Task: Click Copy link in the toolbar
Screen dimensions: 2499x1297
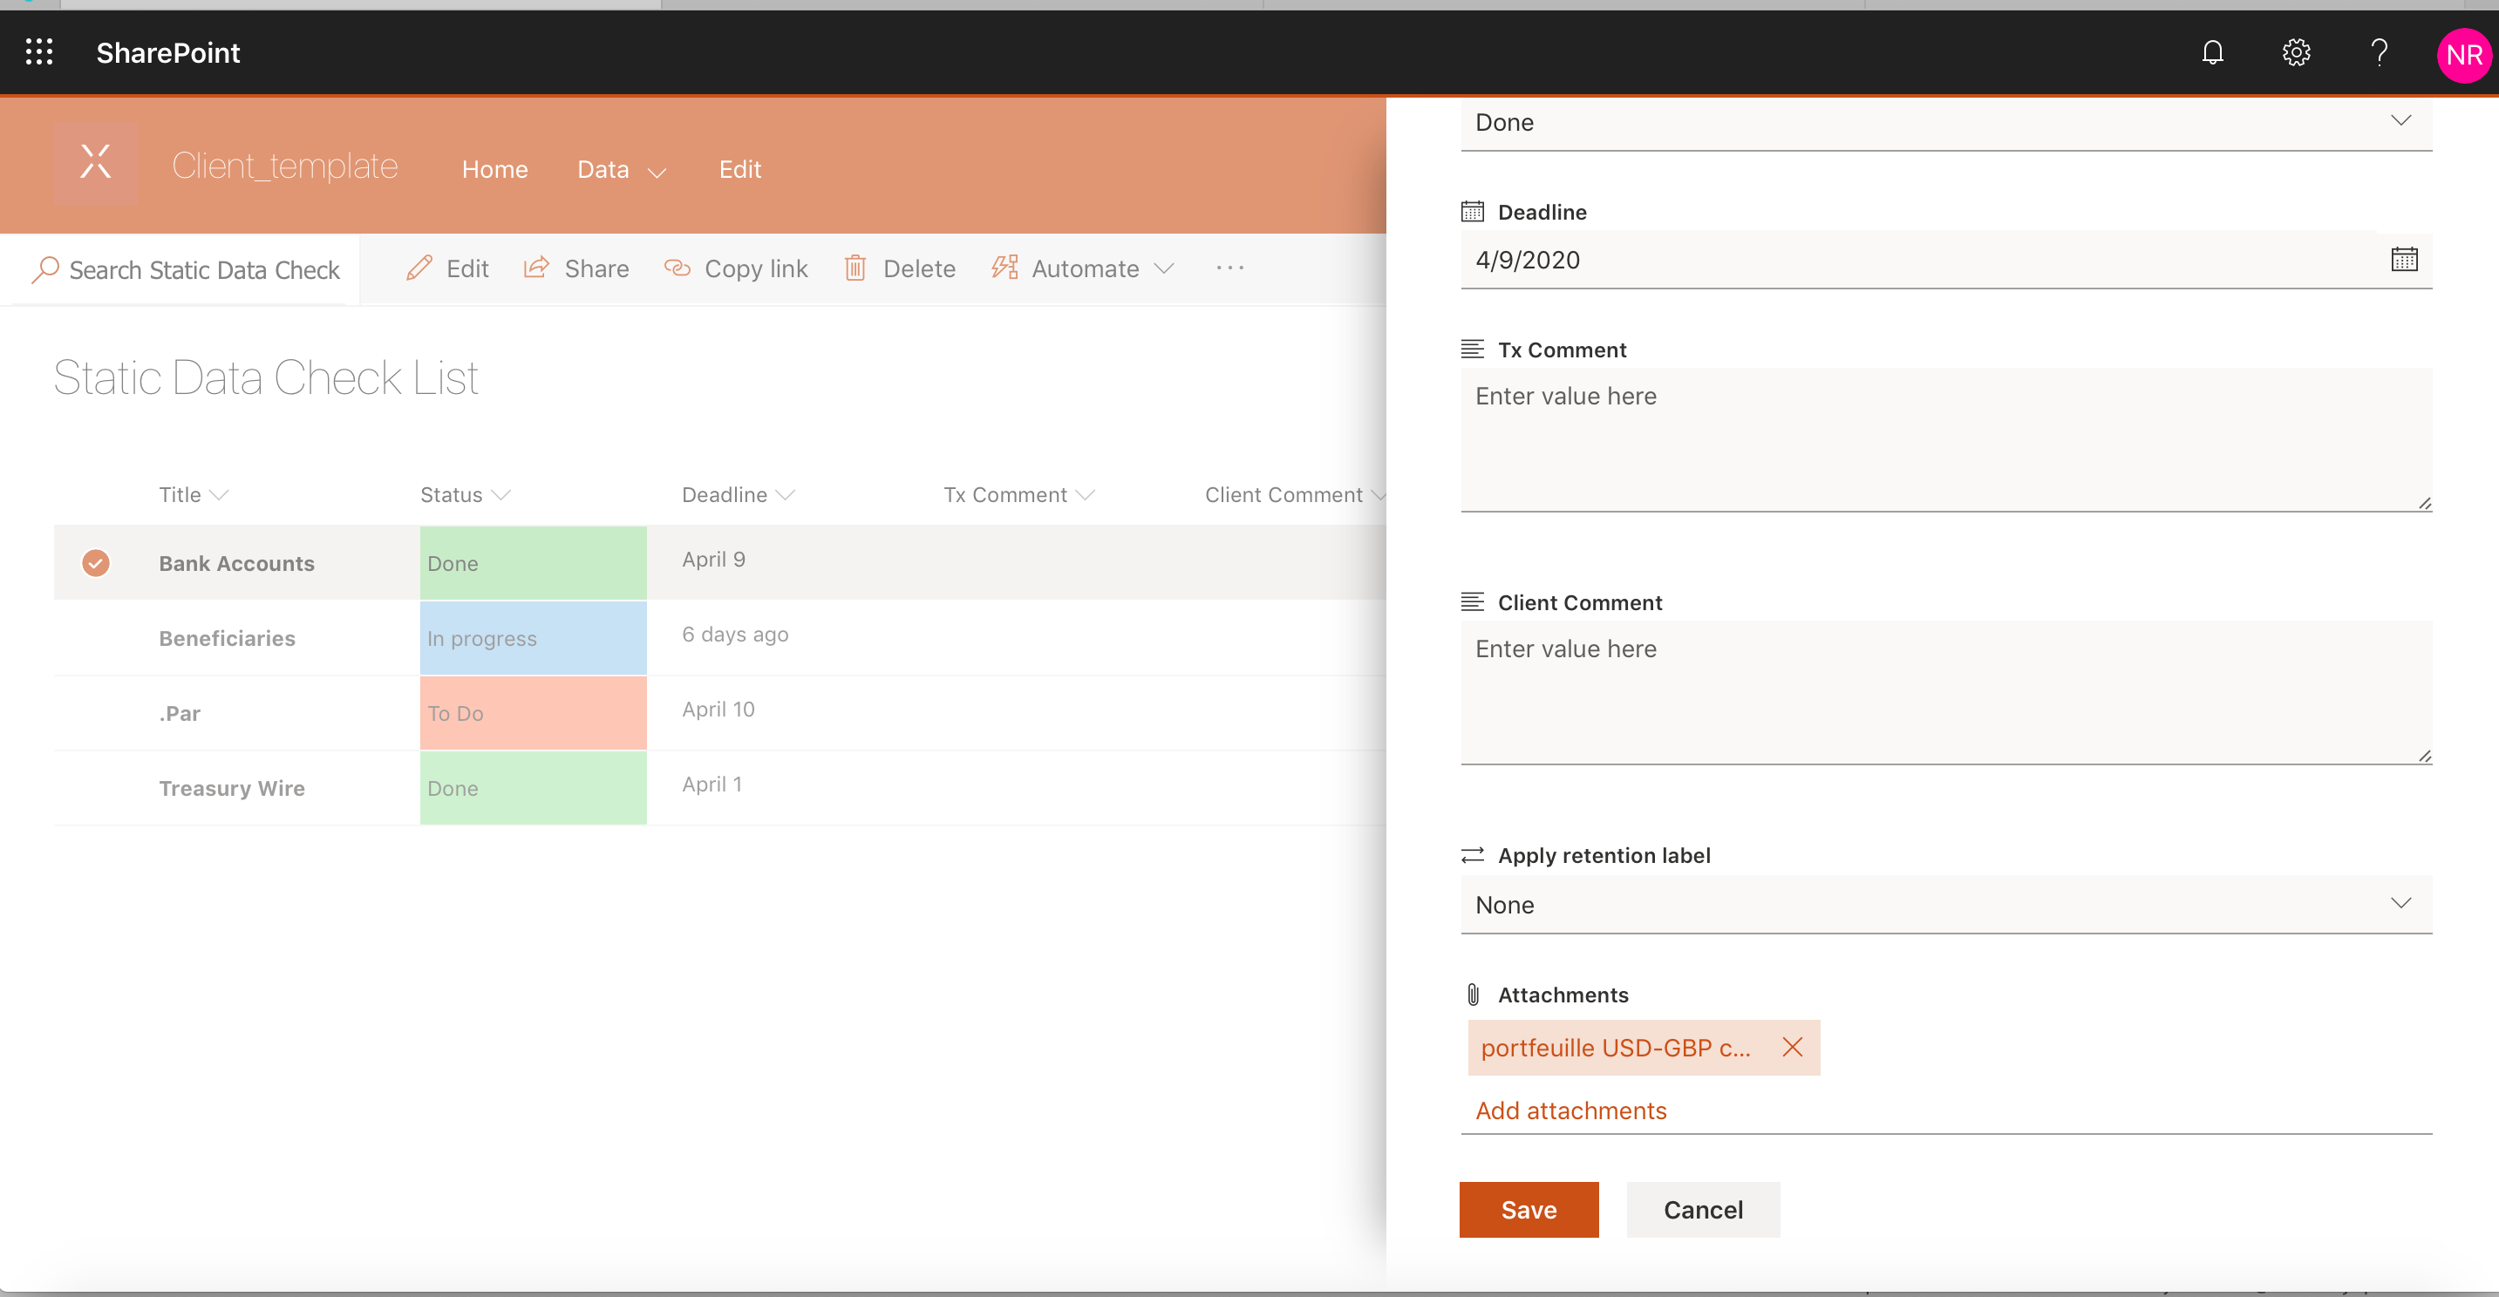Action: [736, 268]
